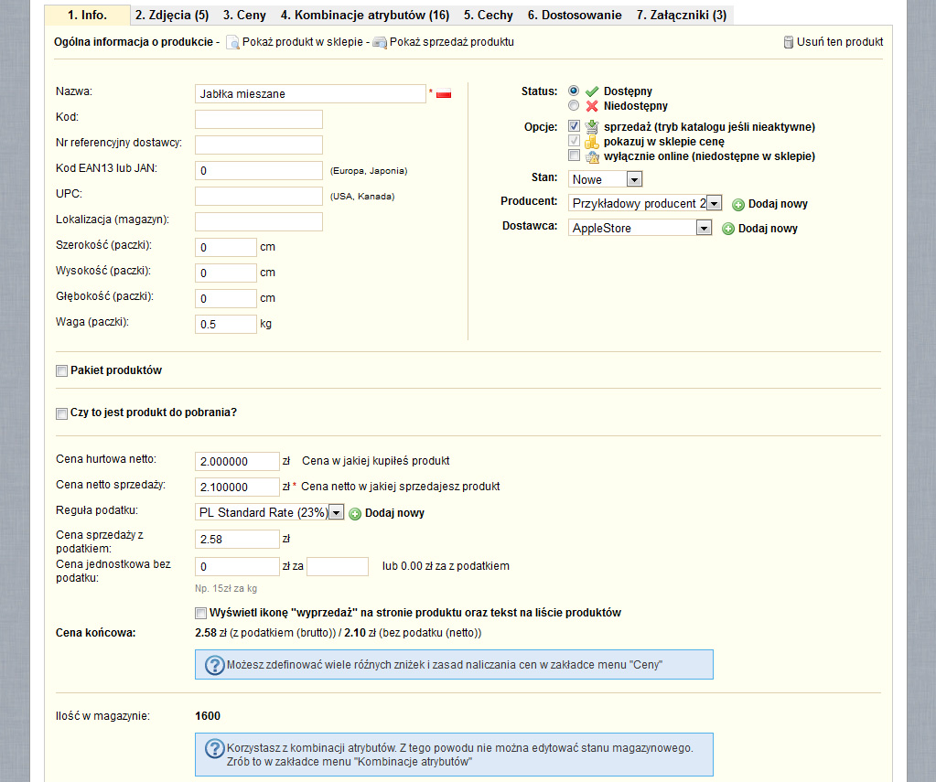Click Usuń ten produkt link

[x=840, y=42]
